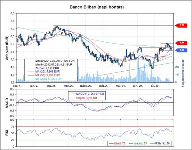This screenshot has height=150, width=192.
Task: Click the 'máj. 2.' date label
Action: point(103,86)
